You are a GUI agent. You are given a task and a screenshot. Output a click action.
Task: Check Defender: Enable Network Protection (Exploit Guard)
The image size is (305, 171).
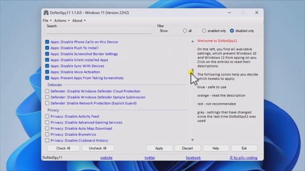click(x=47, y=103)
